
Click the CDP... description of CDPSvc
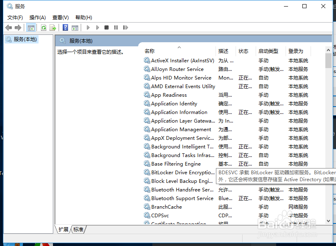pos(225,216)
